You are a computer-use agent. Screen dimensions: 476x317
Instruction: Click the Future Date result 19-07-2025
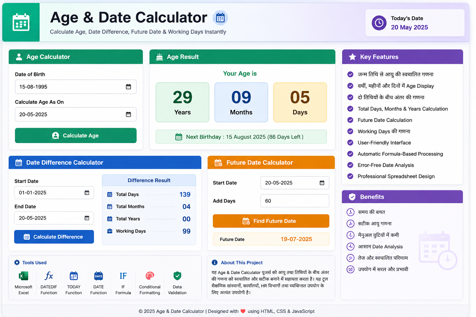click(x=296, y=239)
